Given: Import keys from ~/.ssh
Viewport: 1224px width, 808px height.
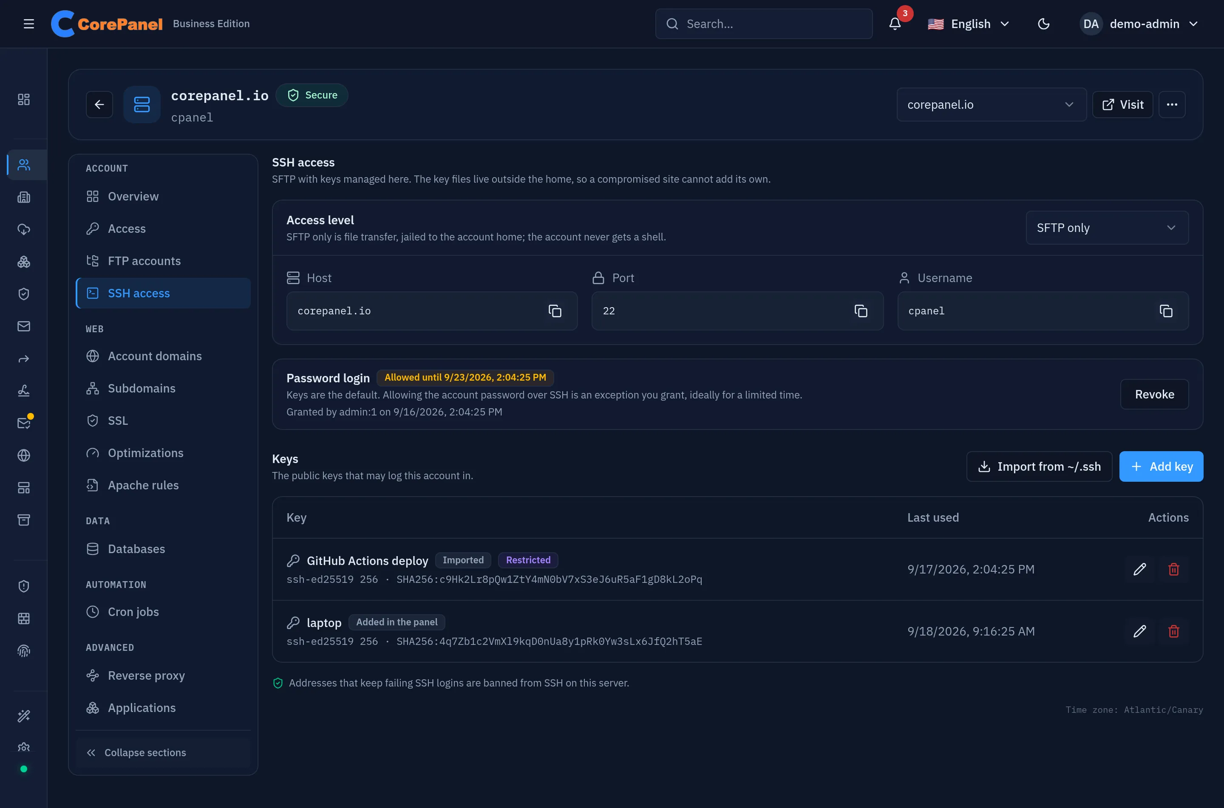Looking at the screenshot, I should (x=1039, y=466).
